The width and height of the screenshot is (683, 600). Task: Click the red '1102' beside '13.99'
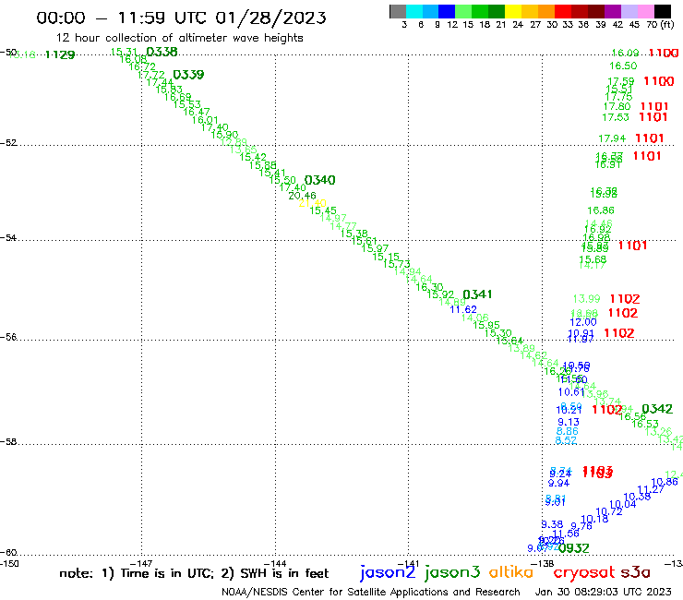[625, 299]
